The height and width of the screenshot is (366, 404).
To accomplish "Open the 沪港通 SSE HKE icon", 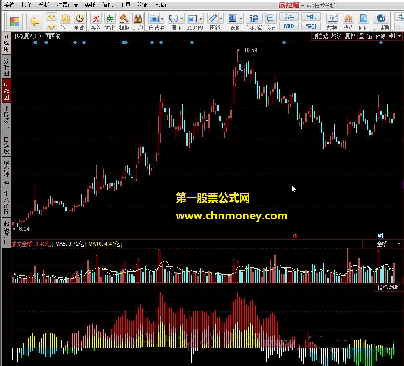I will [381, 19].
